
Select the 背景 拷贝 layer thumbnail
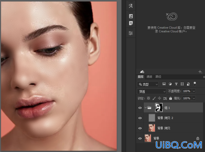[x=152, y=128]
